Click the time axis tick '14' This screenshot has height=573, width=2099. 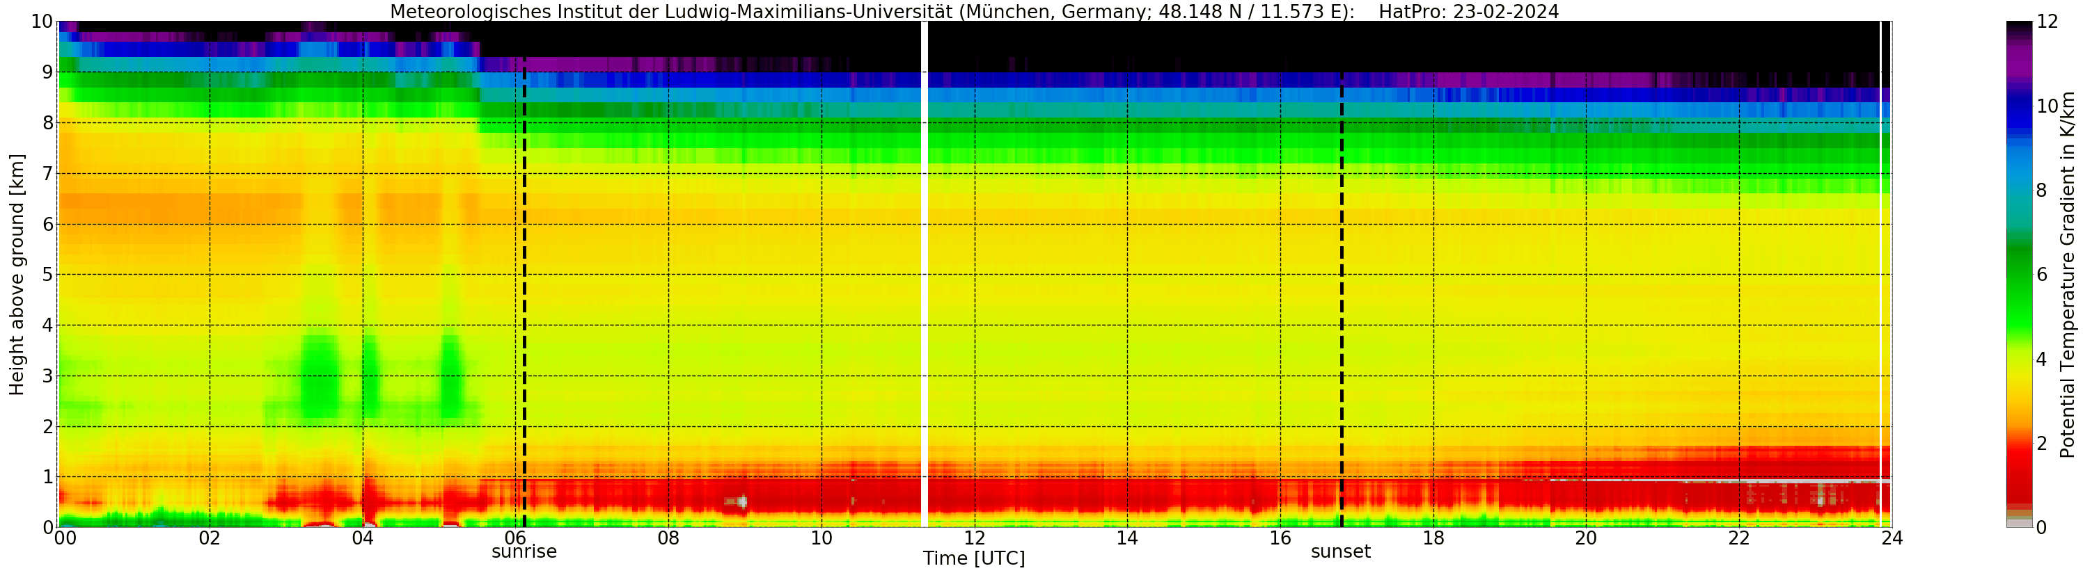pyautogui.click(x=1127, y=538)
